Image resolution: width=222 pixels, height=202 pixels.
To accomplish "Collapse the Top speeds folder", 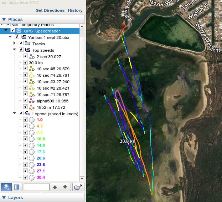I will point(15,50).
